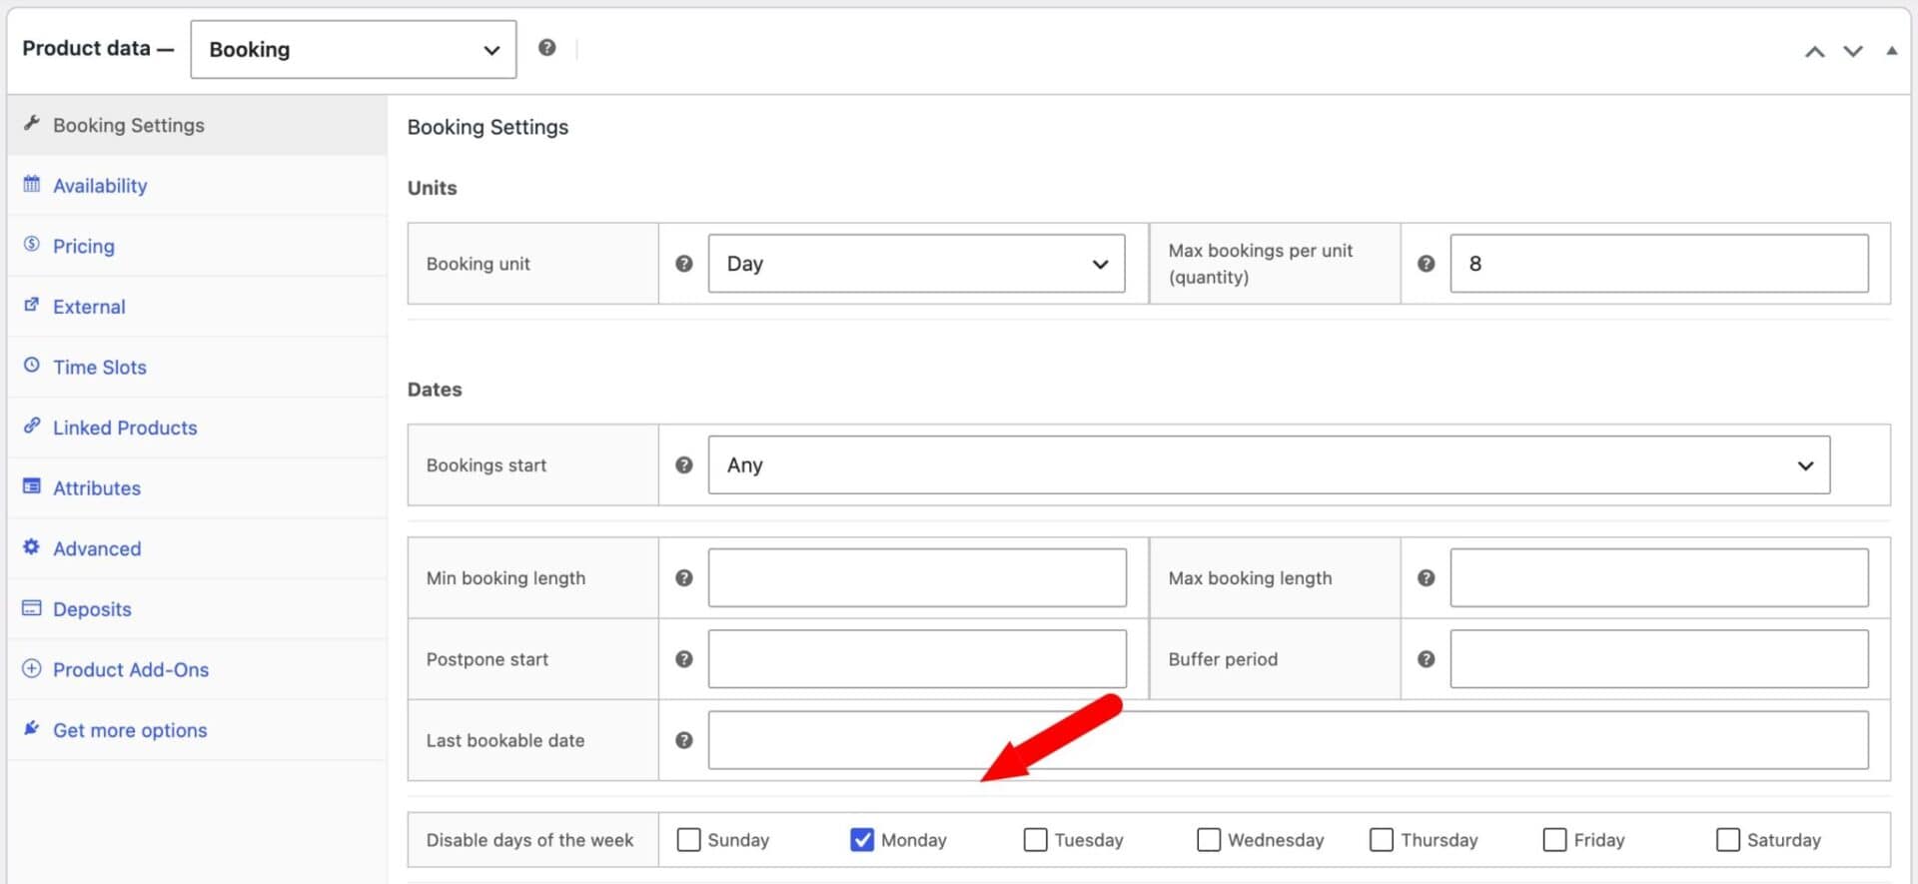The image size is (1918, 884).
Task: Switch to the Attributes tab
Action: (198, 488)
